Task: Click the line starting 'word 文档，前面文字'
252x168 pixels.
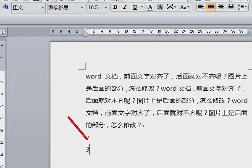Action: click(166, 76)
